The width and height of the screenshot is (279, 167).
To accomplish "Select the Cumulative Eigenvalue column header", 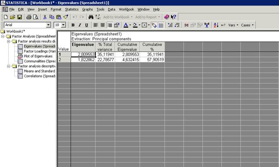I will click(x=127, y=47).
